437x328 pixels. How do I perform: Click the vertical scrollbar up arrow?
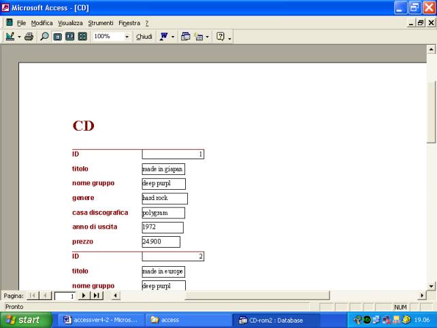pos(431,50)
